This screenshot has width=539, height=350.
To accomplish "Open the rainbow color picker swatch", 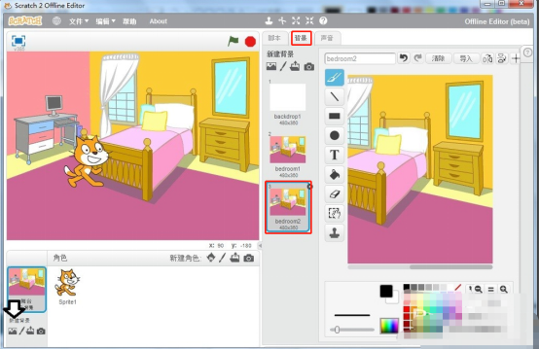I will (389, 326).
